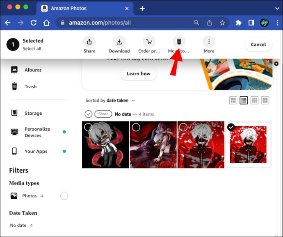
Task: Click the Share icon in the selection toolbar
Action: (x=89, y=41)
